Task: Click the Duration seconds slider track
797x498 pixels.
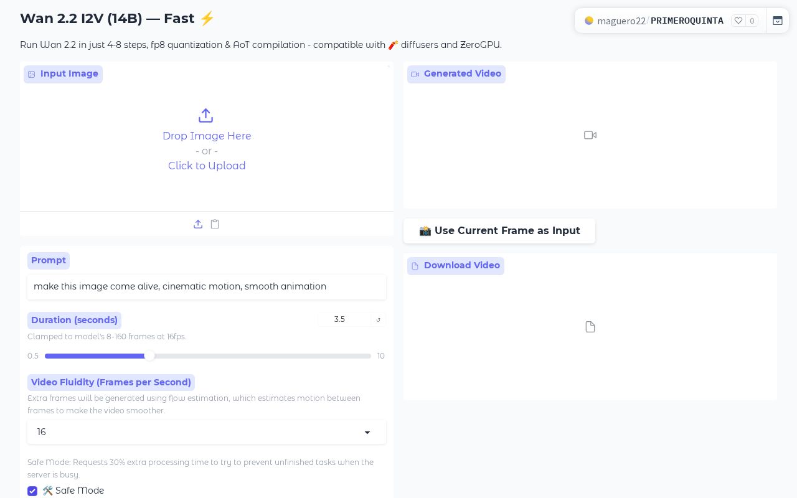Action: (x=208, y=356)
